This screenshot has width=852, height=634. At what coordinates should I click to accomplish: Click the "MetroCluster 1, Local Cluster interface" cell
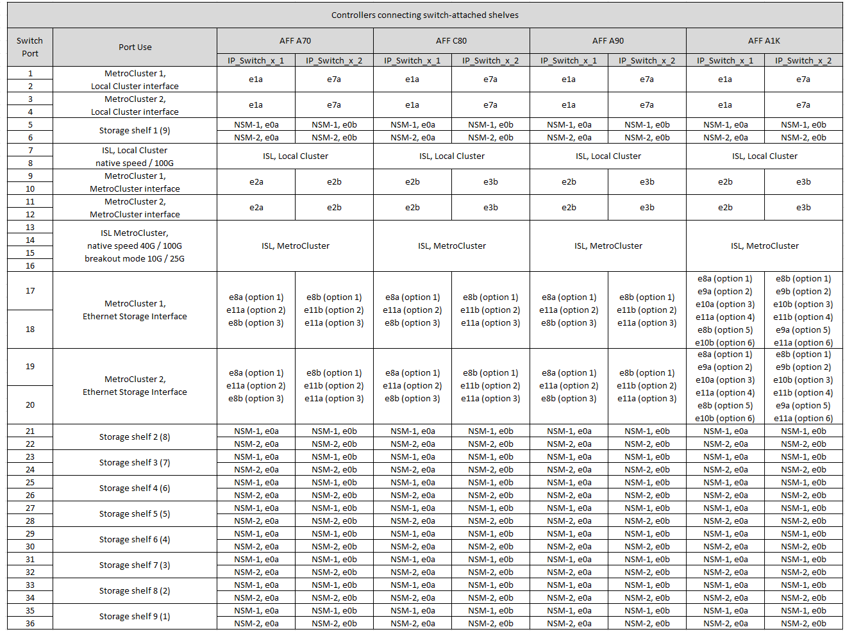(135, 79)
